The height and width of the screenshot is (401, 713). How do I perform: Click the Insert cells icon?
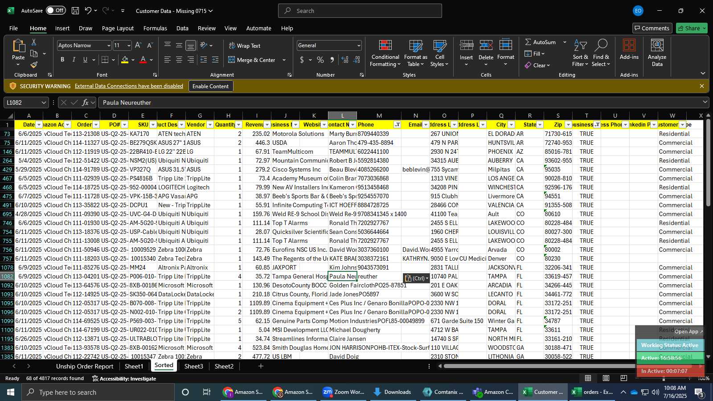467,46
